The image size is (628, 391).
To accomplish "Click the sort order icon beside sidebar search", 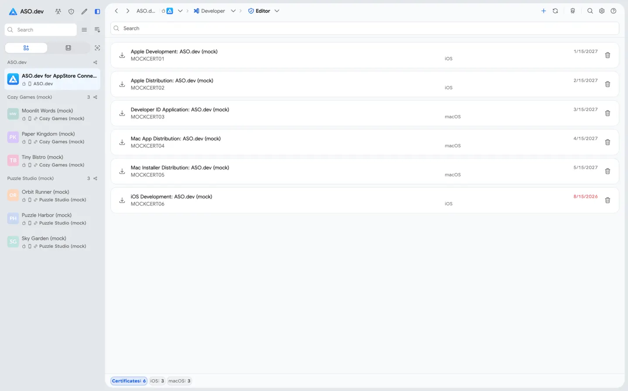I will [97, 30].
